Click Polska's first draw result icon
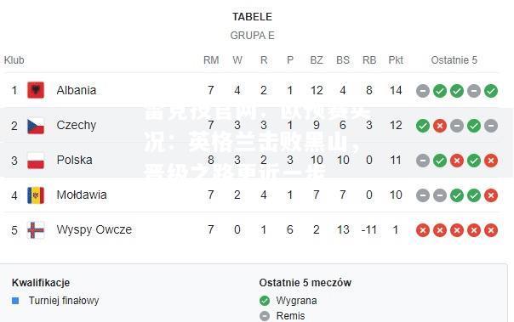The height and width of the screenshot is (322, 514). pos(423,161)
